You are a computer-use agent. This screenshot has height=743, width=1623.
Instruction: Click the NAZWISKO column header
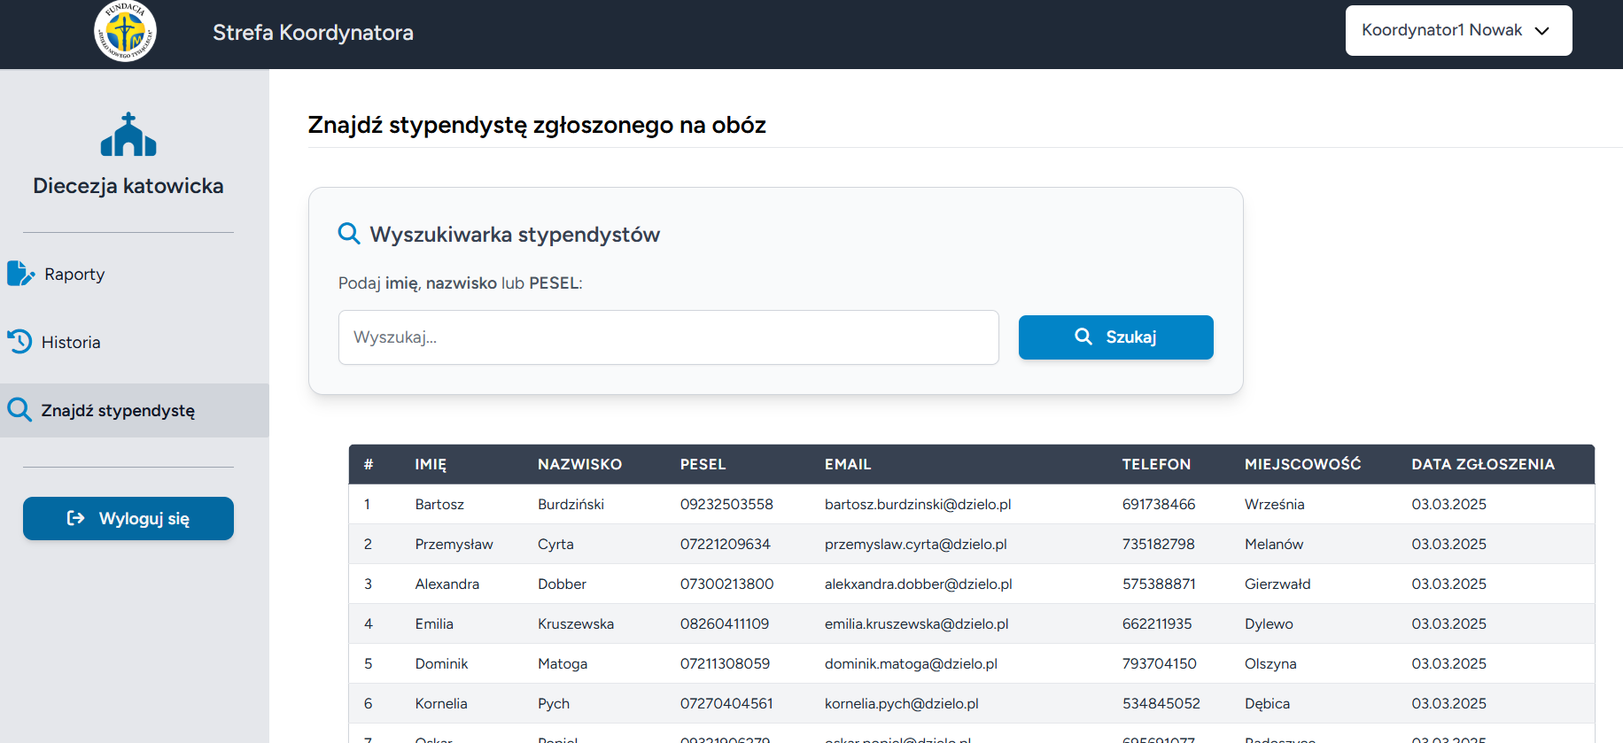coord(579,464)
